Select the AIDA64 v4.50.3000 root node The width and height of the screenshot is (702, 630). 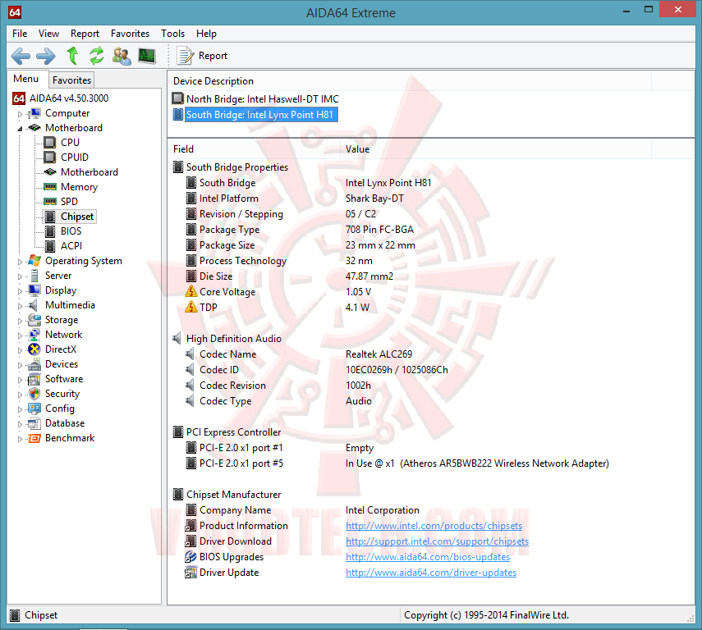pyautogui.click(x=61, y=98)
